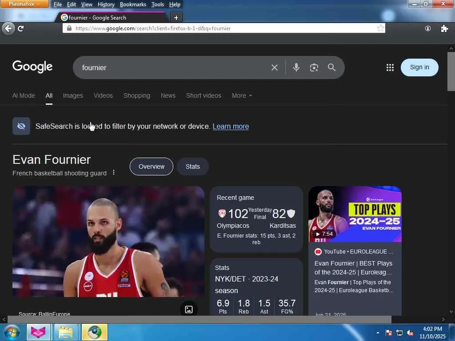Image resolution: width=455 pixels, height=341 pixels.
Task: Open the Recent game Olympiacos vs Karditsas card
Action: click(256, 219)
